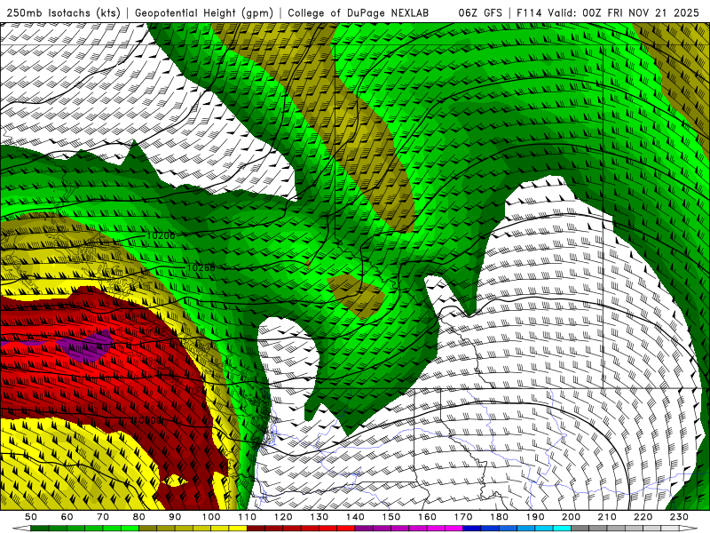
Task: Click the 170 kts colorbar label
Action: tap(462, 517)
